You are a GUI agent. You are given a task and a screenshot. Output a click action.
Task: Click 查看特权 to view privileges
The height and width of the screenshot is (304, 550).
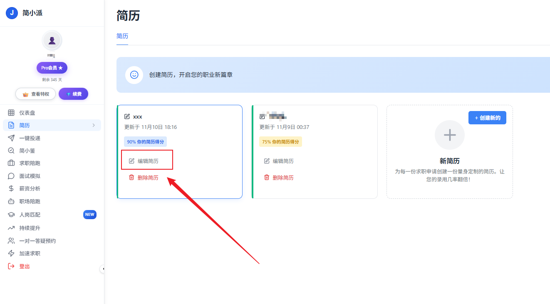click(35, 94)
